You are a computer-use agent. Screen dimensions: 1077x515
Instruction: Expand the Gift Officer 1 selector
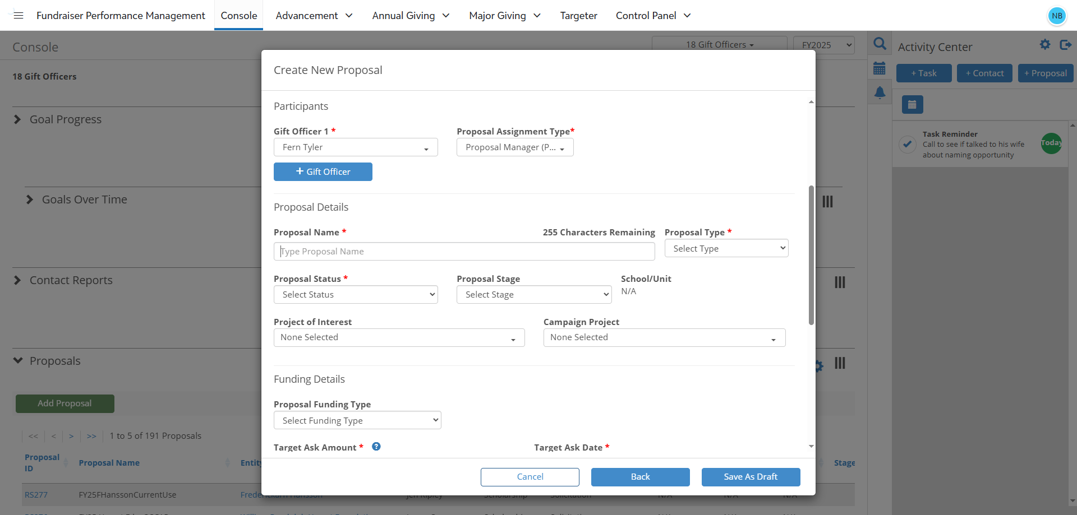(x=356, y=147)
